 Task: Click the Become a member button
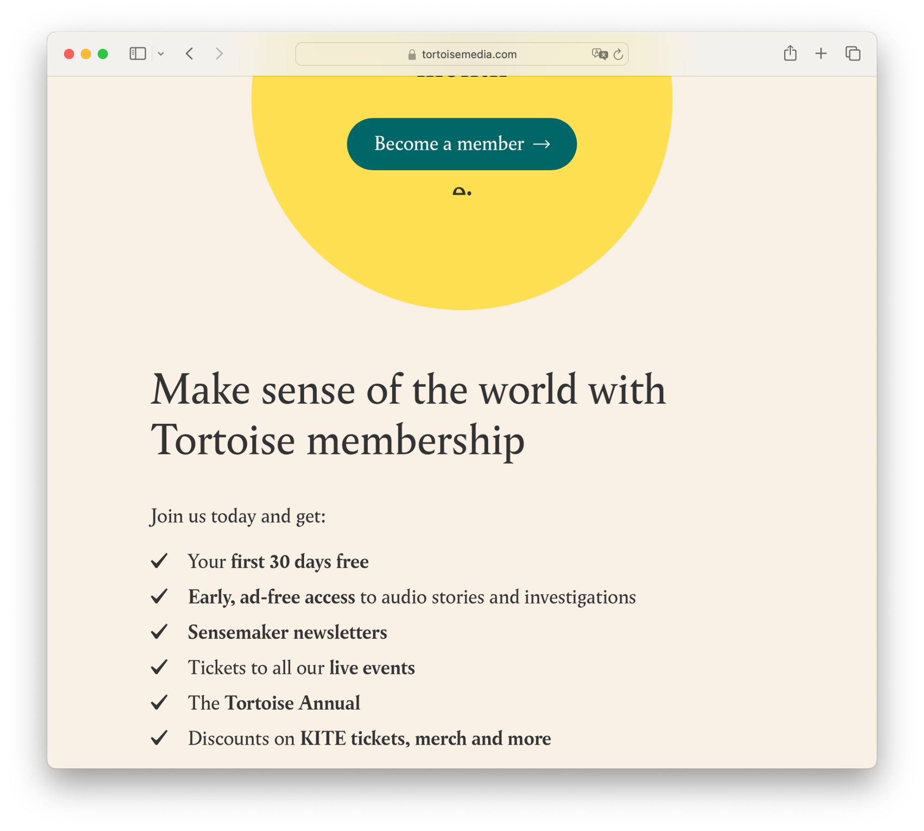click(x=462, y=144)
